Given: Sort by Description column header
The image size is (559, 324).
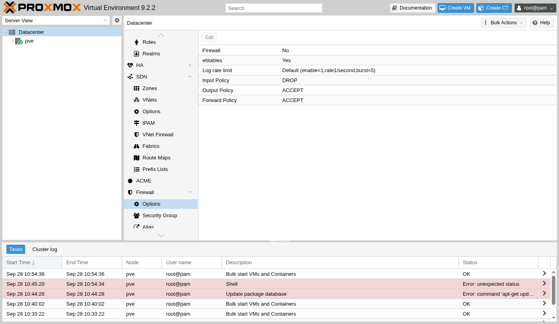Looking at the screenshot, I should (340, 262).
